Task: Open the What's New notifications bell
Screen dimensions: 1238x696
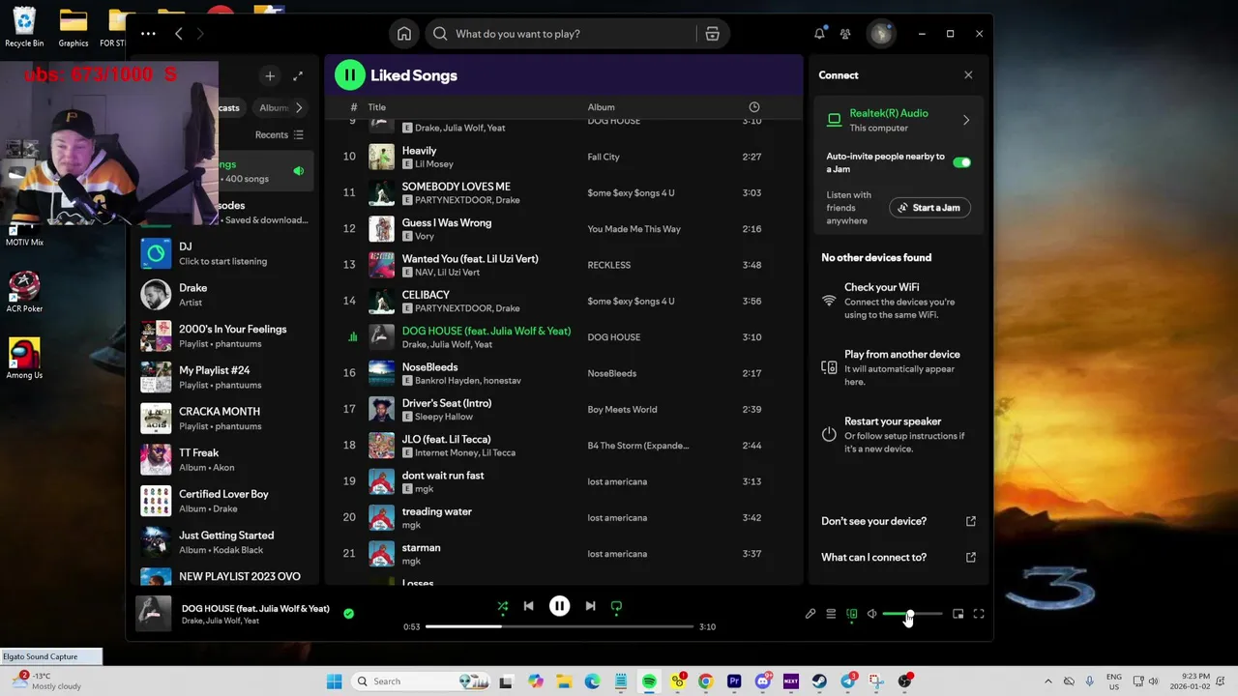Action: (x=819, y=34)
